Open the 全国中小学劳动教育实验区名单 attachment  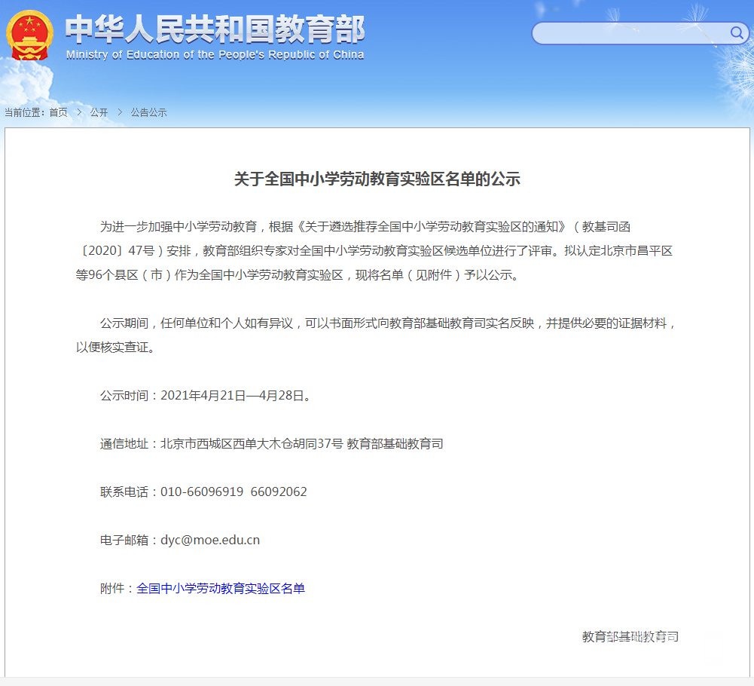pyautogui.click(x=221, y=588)
